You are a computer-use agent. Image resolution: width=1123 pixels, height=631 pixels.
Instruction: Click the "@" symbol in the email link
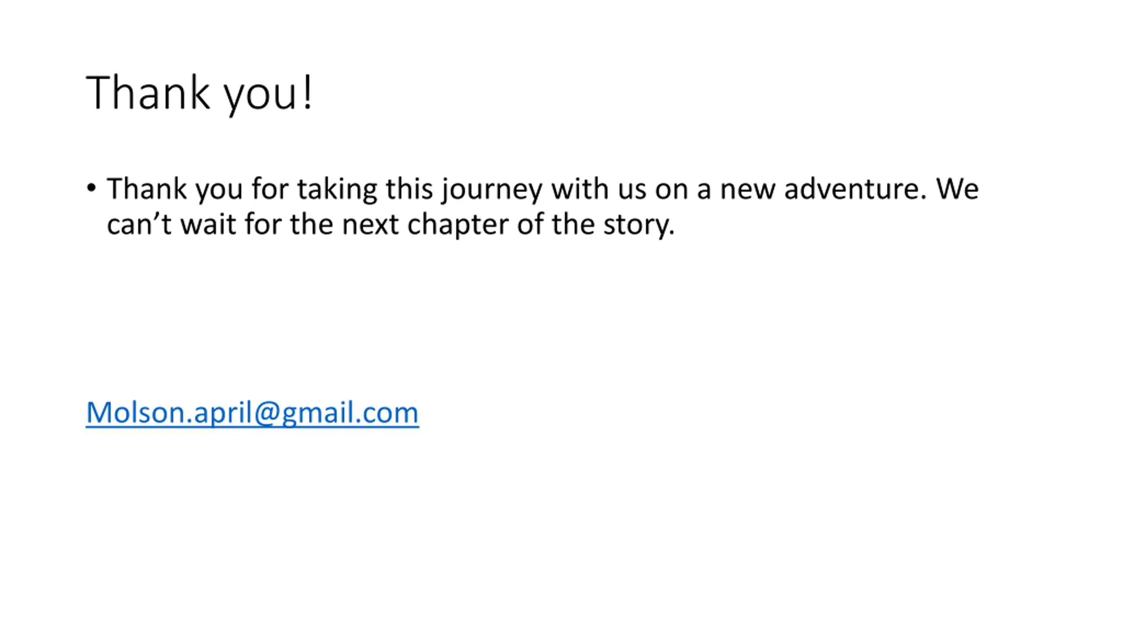click(267, 413)
